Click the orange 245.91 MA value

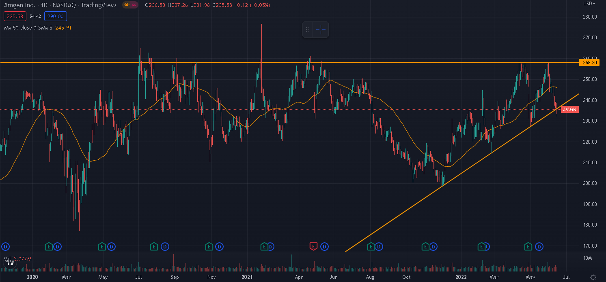pyautogui.click(x=63, y=28)
